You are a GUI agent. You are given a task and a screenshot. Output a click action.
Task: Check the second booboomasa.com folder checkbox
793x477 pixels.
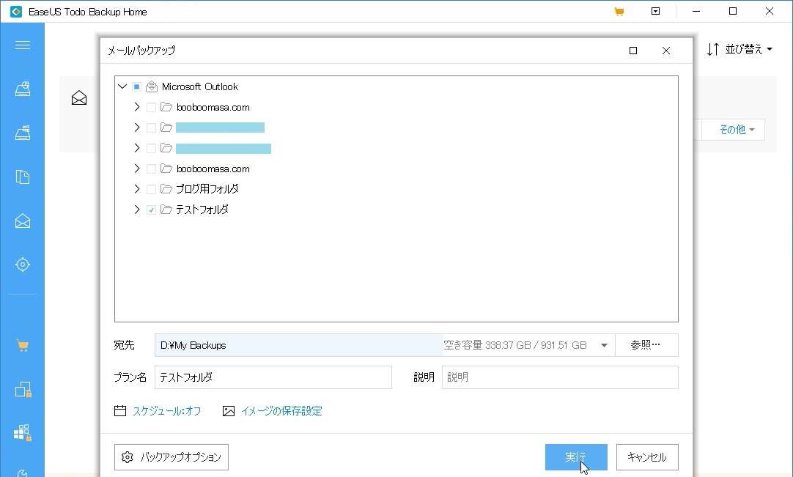pyautogui.click(x=151, y=169)
